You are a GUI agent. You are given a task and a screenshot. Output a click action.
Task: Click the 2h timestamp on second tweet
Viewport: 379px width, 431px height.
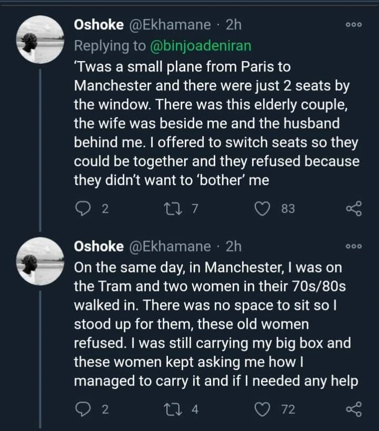coord(232,246)
